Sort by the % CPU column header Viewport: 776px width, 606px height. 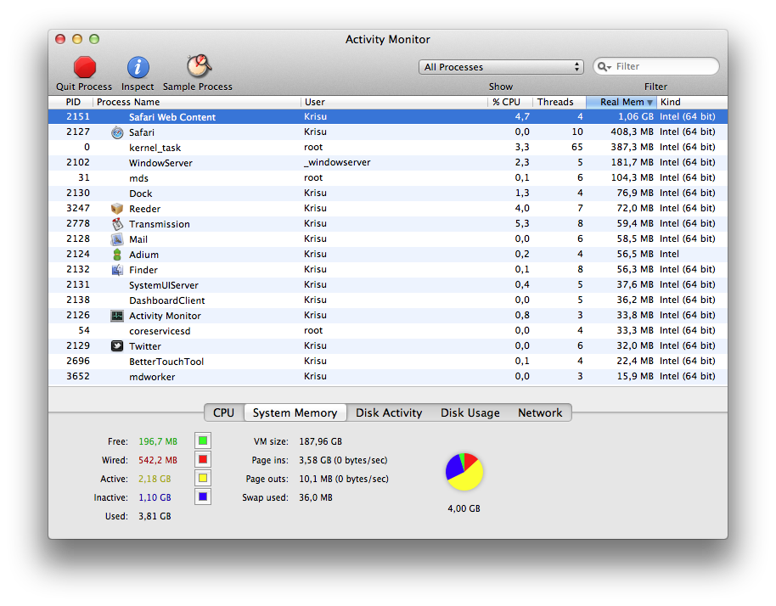(510, 102)
